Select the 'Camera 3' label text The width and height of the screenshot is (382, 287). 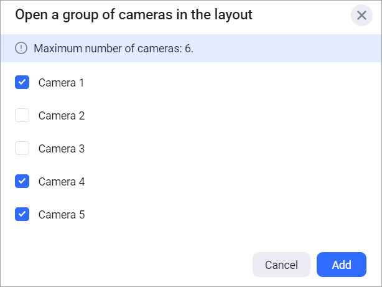(x=61, y=148)
